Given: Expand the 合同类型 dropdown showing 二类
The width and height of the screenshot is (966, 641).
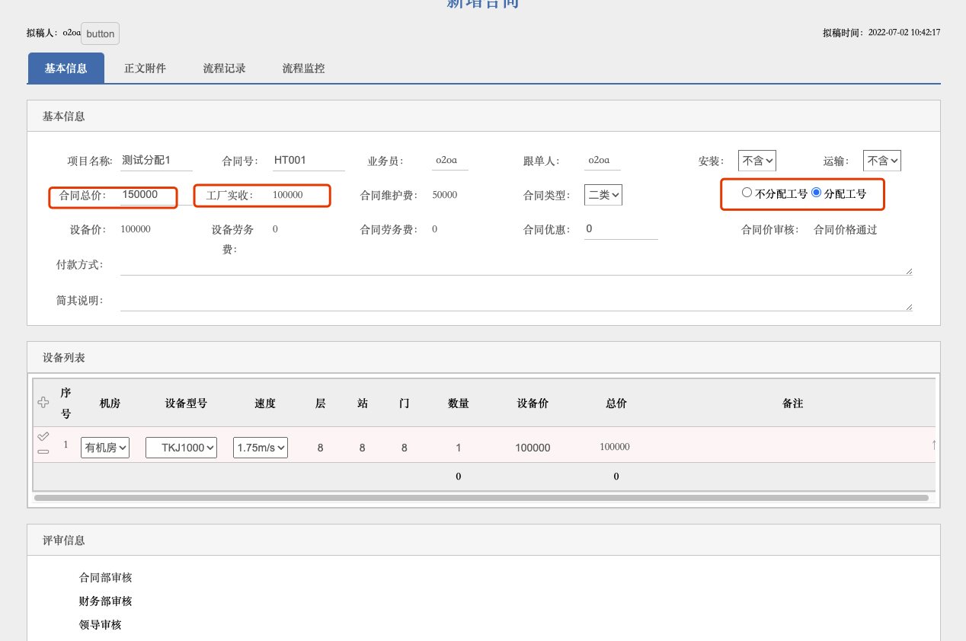Looking at the screenshot, I should [603, 195].
